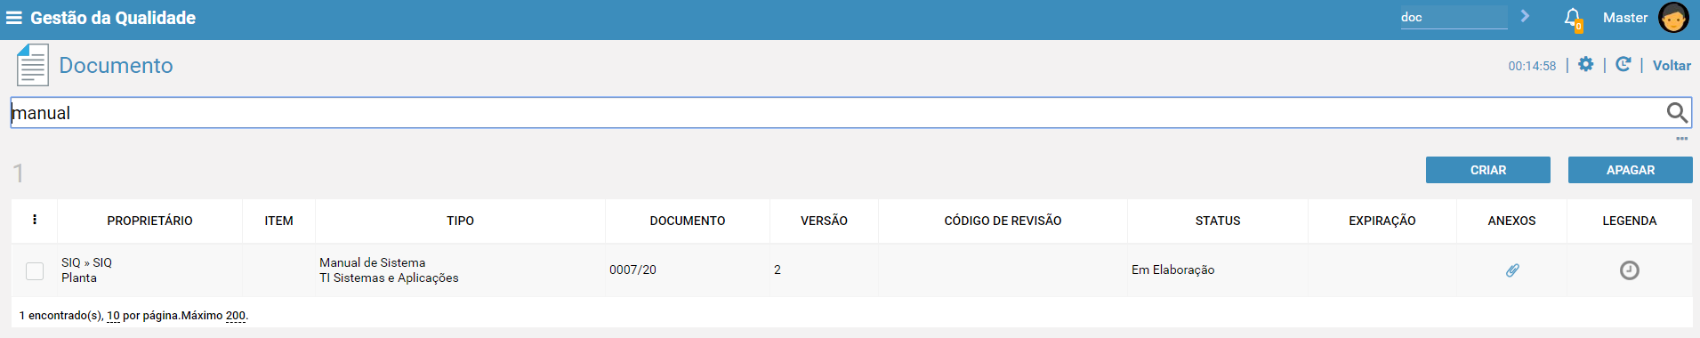
Task: Sort by DOCUMENTO column header
Action: coord(687,221)
